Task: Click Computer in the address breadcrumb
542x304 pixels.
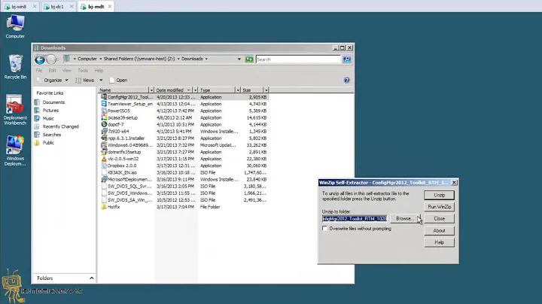Action: (87, 59)
